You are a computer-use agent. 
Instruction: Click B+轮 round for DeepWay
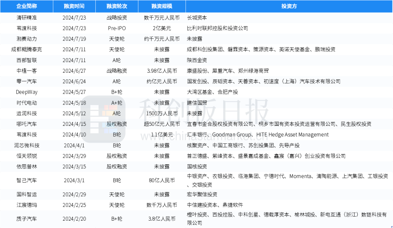tap(117, 92)
